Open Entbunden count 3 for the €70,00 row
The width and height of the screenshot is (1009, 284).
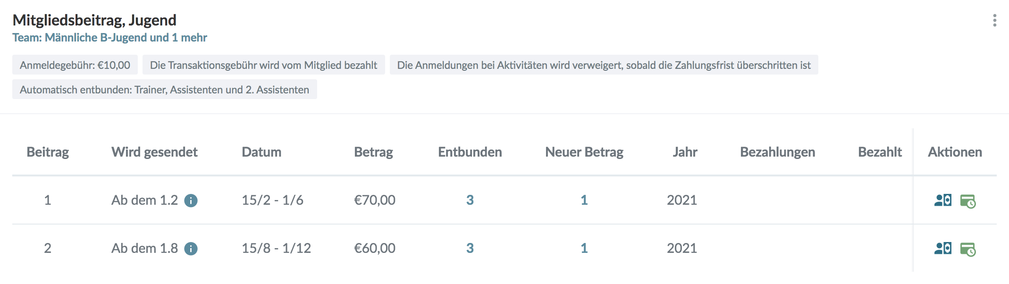470,200
